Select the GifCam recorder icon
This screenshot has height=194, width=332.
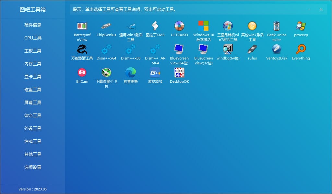82,73
